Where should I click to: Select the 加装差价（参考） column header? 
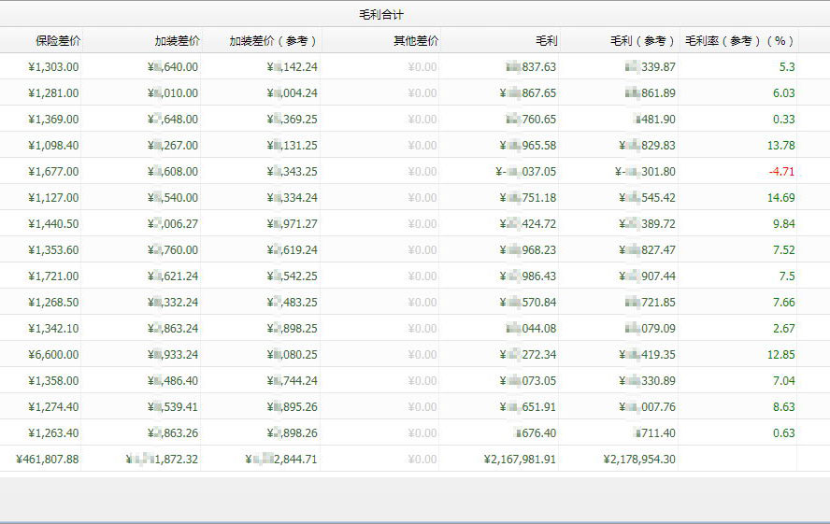[273, 41]
